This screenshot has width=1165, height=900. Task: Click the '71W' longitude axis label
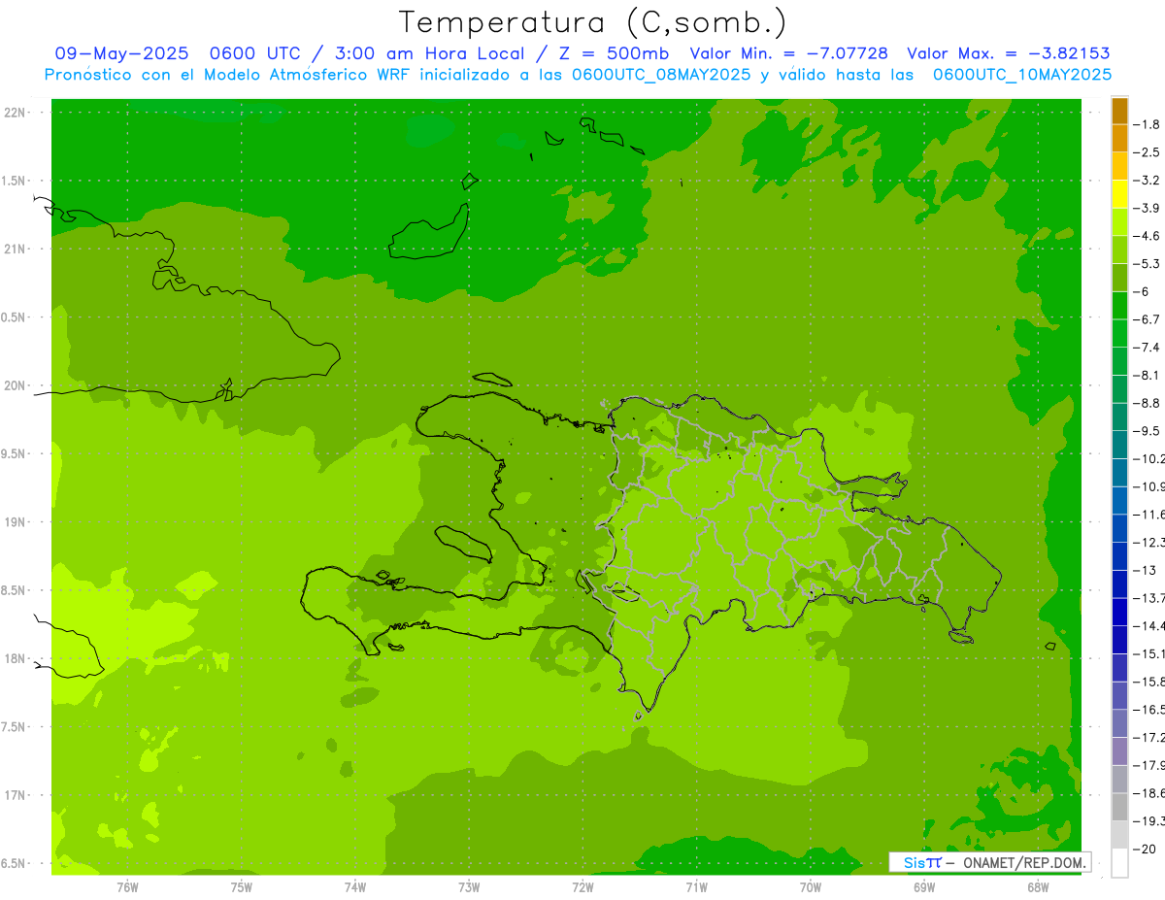696,886
